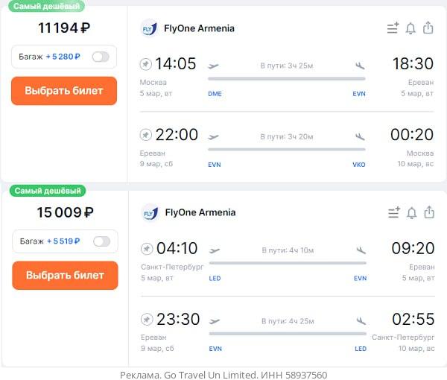Toggle baggage +5 280₽ switch on

coord(100,57)
